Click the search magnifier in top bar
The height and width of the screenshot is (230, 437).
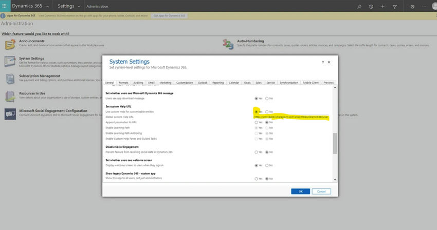pos(359,6)
